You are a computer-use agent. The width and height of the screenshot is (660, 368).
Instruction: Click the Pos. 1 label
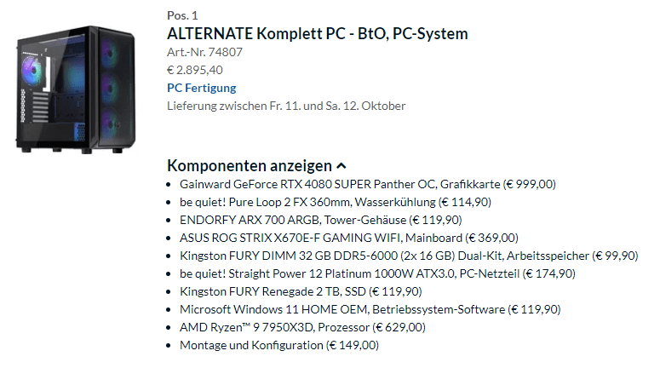pyautogui.click(x=182, y=15)
